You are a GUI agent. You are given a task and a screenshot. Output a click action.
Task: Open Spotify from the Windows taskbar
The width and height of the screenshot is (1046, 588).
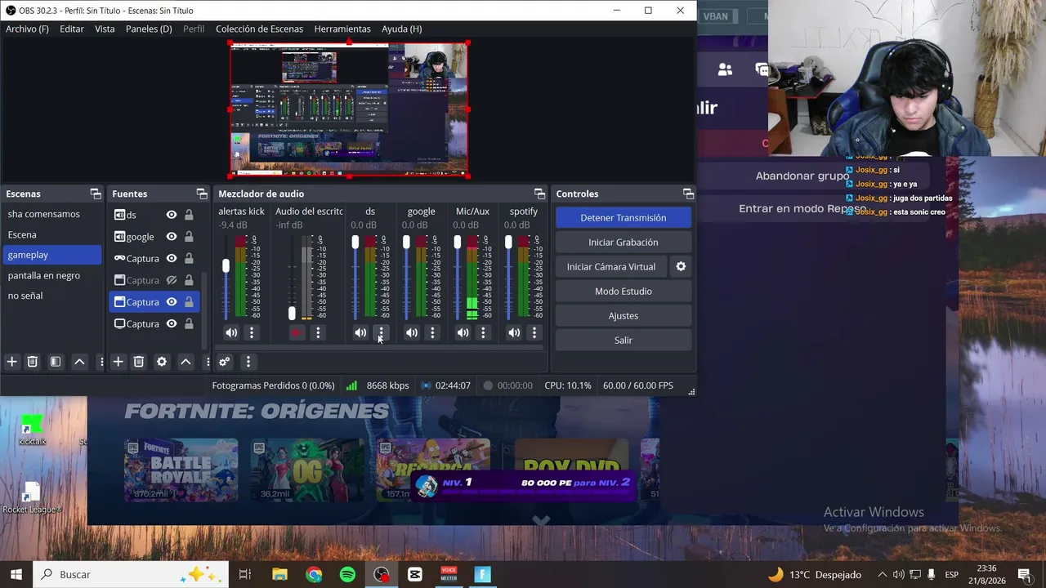pyautogui.click(x=347, y=575)
